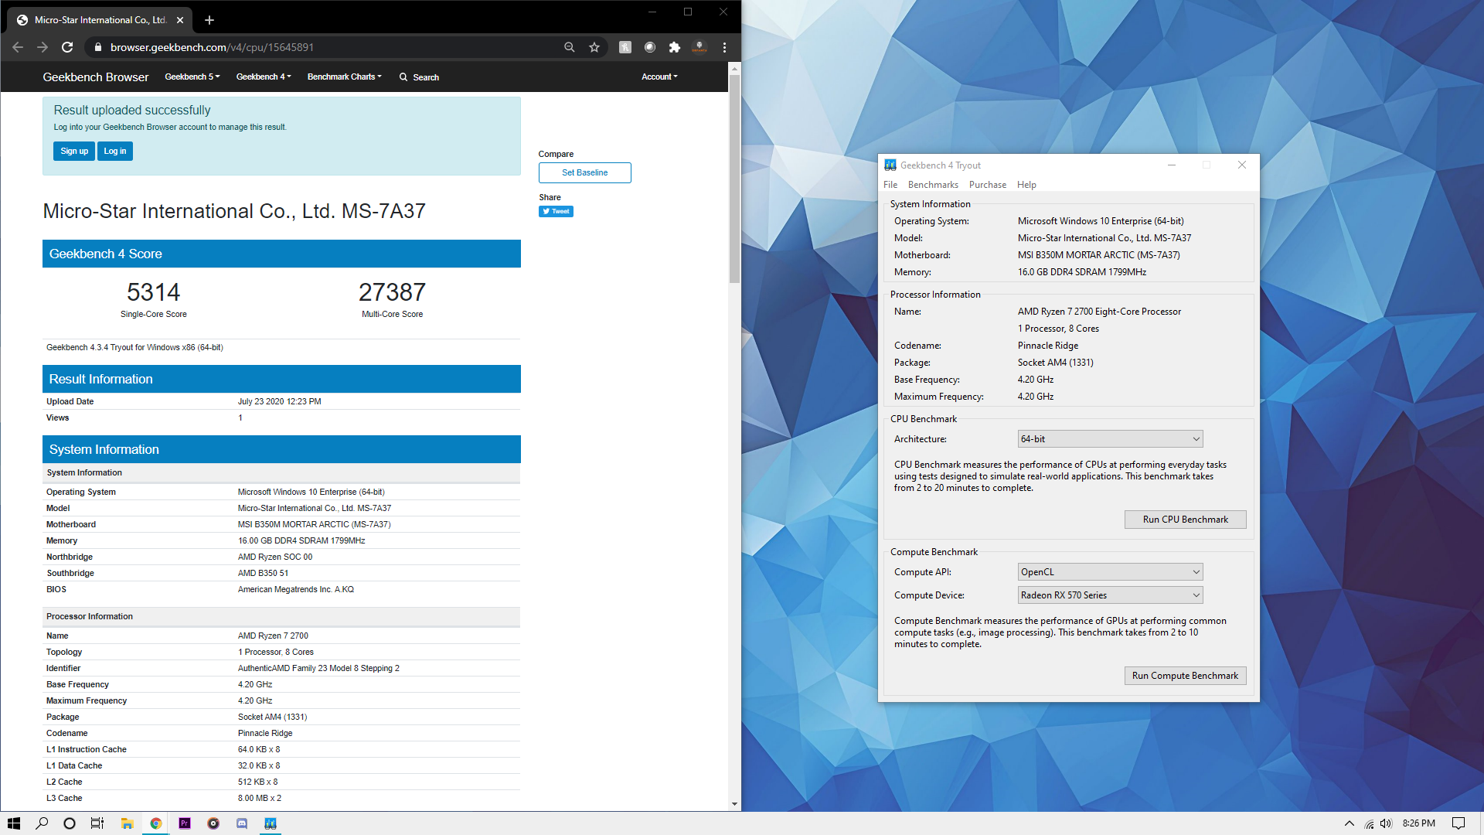Click the zoom magnifier icon in address bar
The width and height of the screenshot is (1484, 835).
570,47
